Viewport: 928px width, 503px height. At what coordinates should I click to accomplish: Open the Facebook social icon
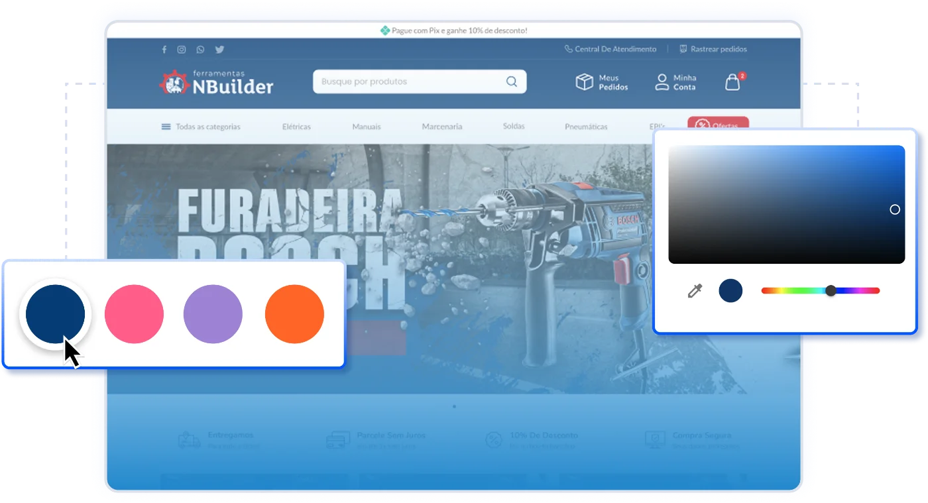(x=164, y=50)
